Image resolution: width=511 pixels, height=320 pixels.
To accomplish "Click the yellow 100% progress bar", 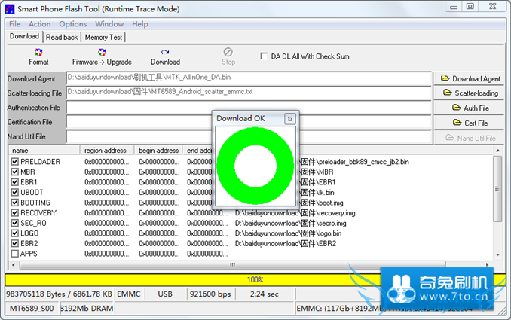I will 255,279.
